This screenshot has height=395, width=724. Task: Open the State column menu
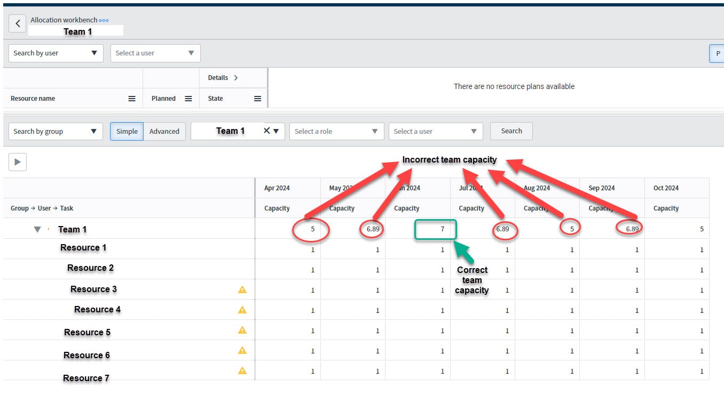point(257,98)
